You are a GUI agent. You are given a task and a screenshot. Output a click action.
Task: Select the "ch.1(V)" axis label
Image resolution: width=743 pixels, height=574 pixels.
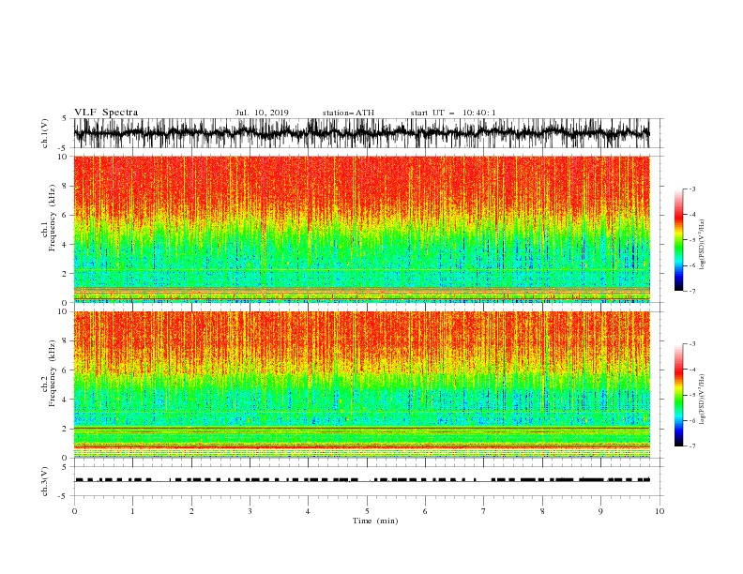[45, 133]
